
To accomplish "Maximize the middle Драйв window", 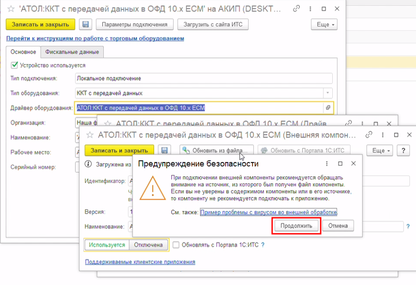I will pyautogui.click(x=375, y=124).
